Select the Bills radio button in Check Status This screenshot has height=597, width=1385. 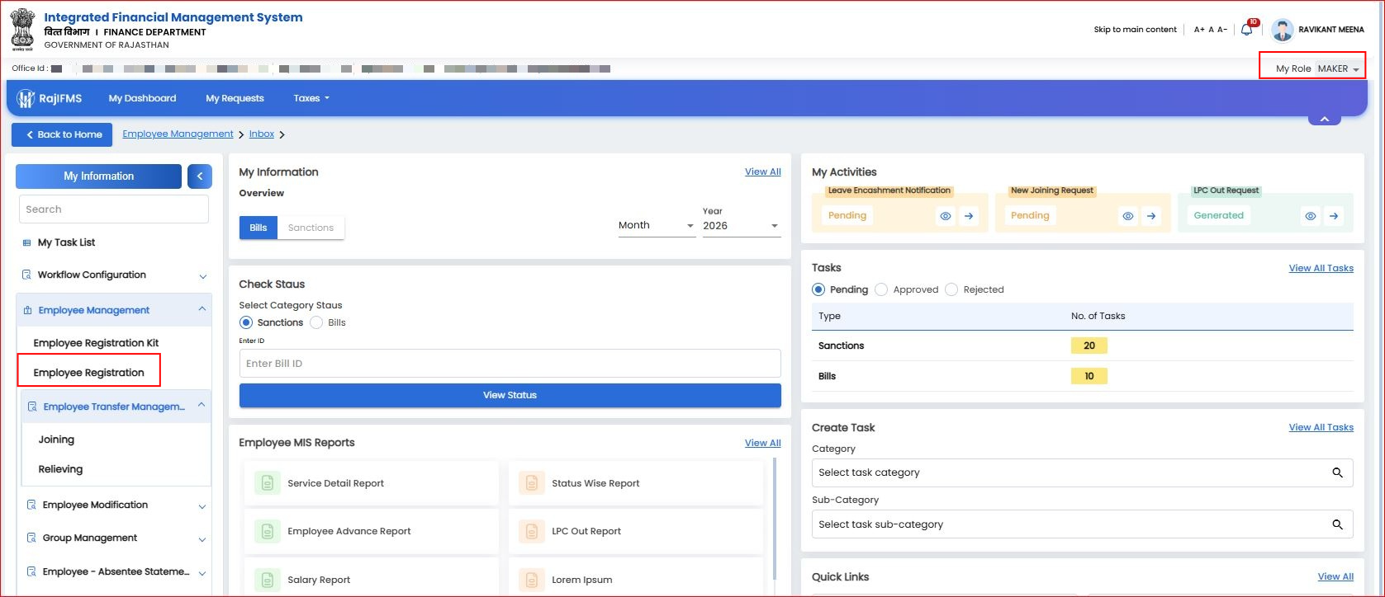[316, 322]
